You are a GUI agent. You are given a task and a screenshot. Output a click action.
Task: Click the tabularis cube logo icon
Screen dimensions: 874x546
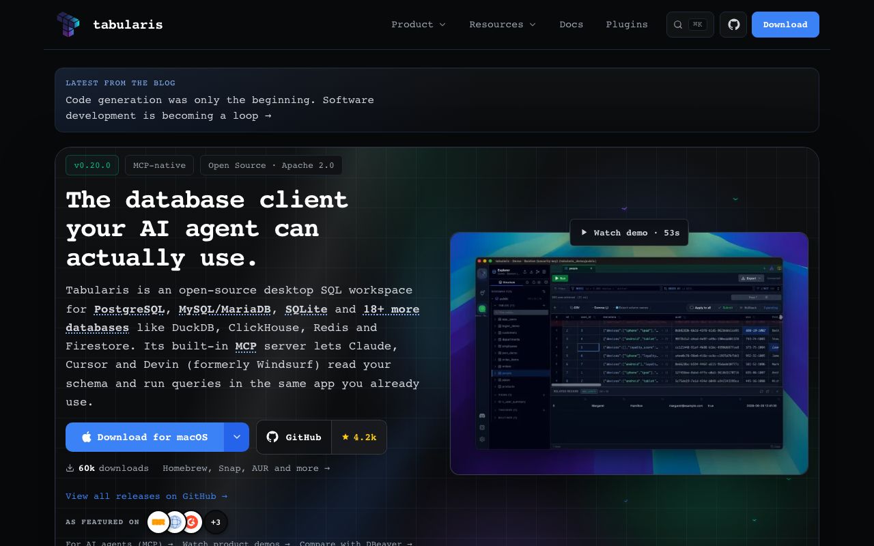[68, 25]
